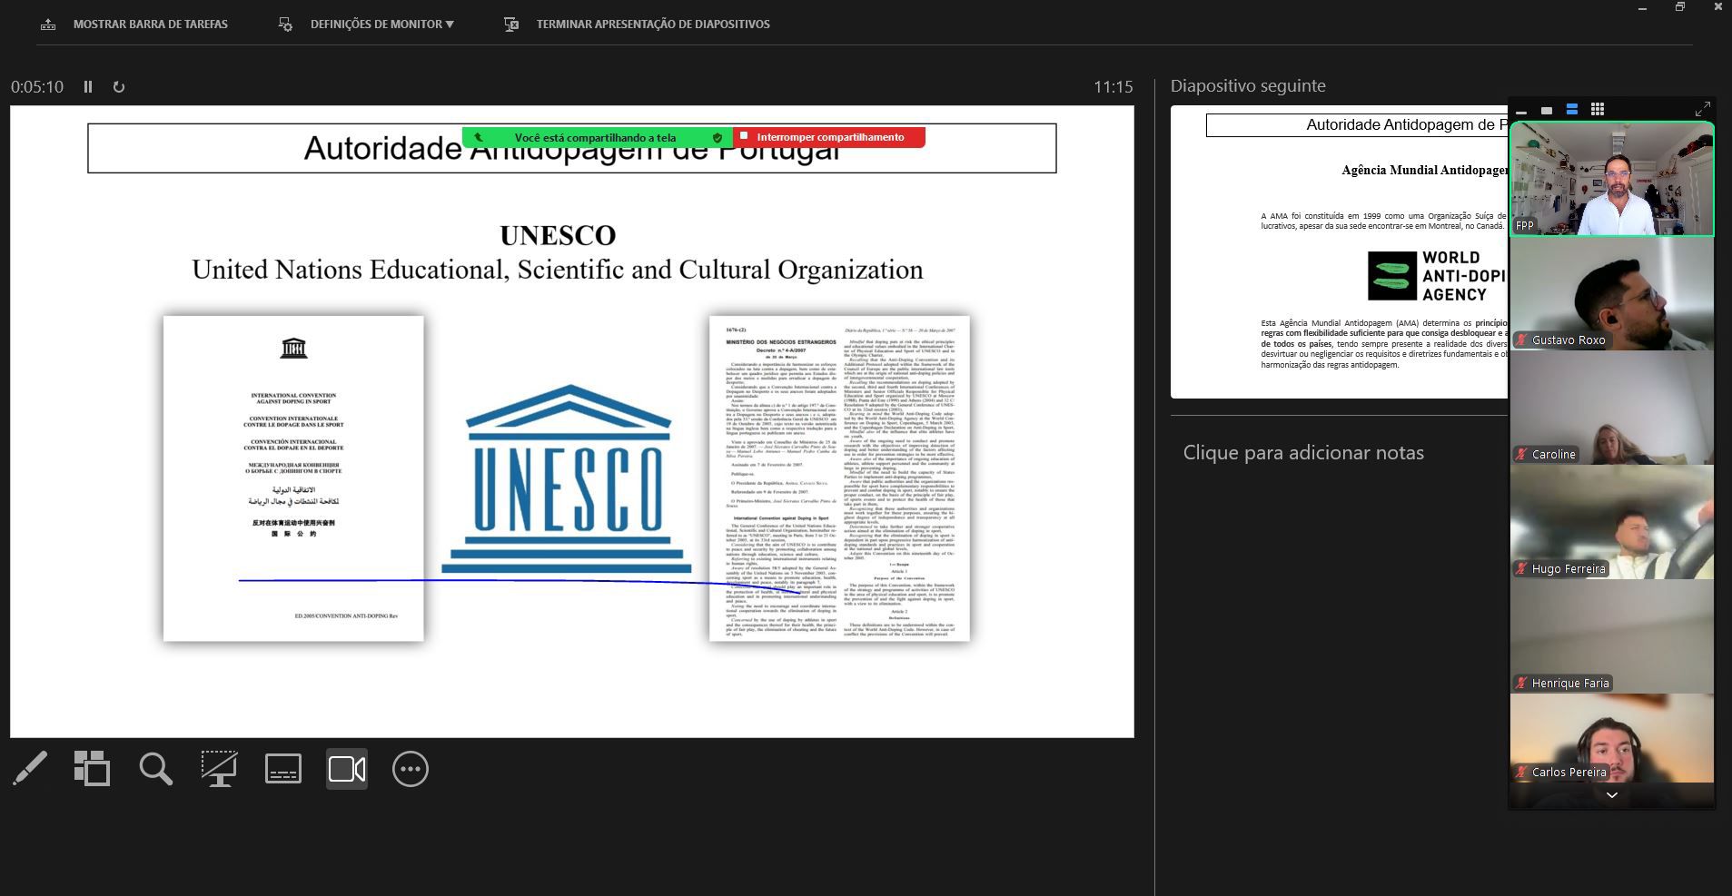Open the see all slides grid

pyautogui.click(x=92, y=769)
